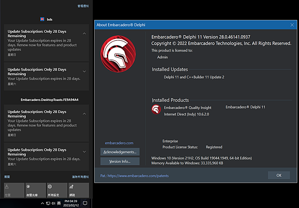Click the action center icon on taskbar
The width and height of the screenshot is (299, 208).
point(85,203)
